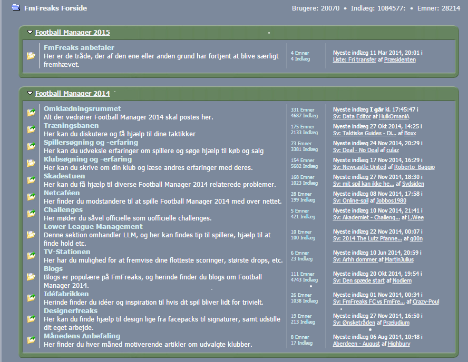The height and width of the screenshot is (362, 468).
Task: Open the Træningsbanen forum
Action: [x=71, y=125]
